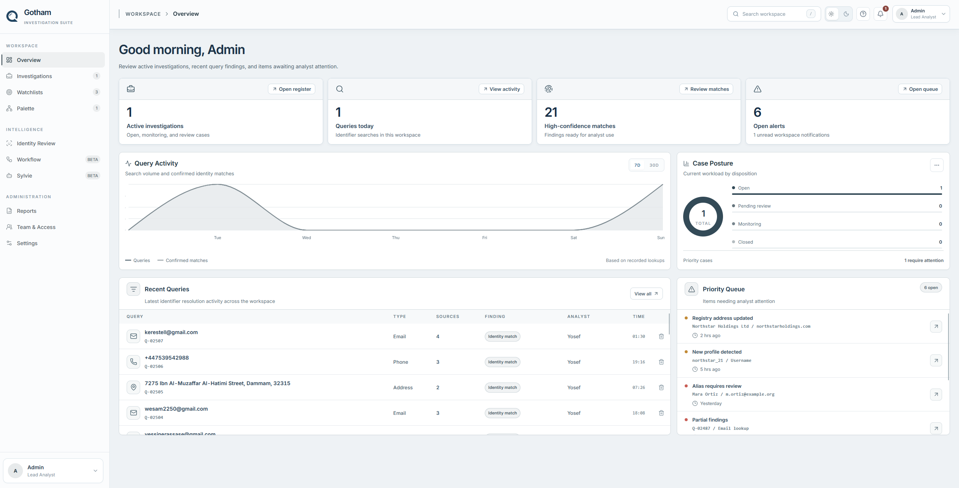
Task: Focus the Search workspace field
Action: [x=774, y=14]
